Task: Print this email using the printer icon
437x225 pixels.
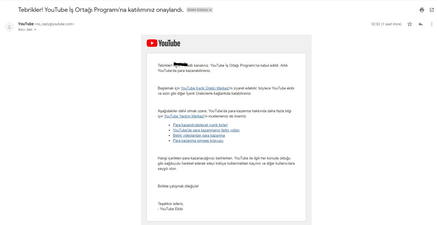Action: tap(422, 10)
